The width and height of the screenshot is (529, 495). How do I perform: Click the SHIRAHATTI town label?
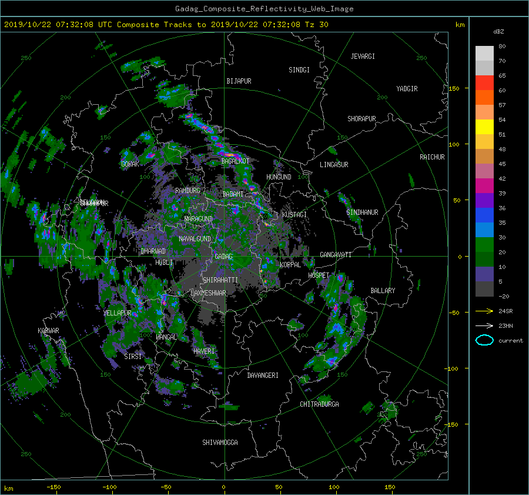[x=220, y=280]
